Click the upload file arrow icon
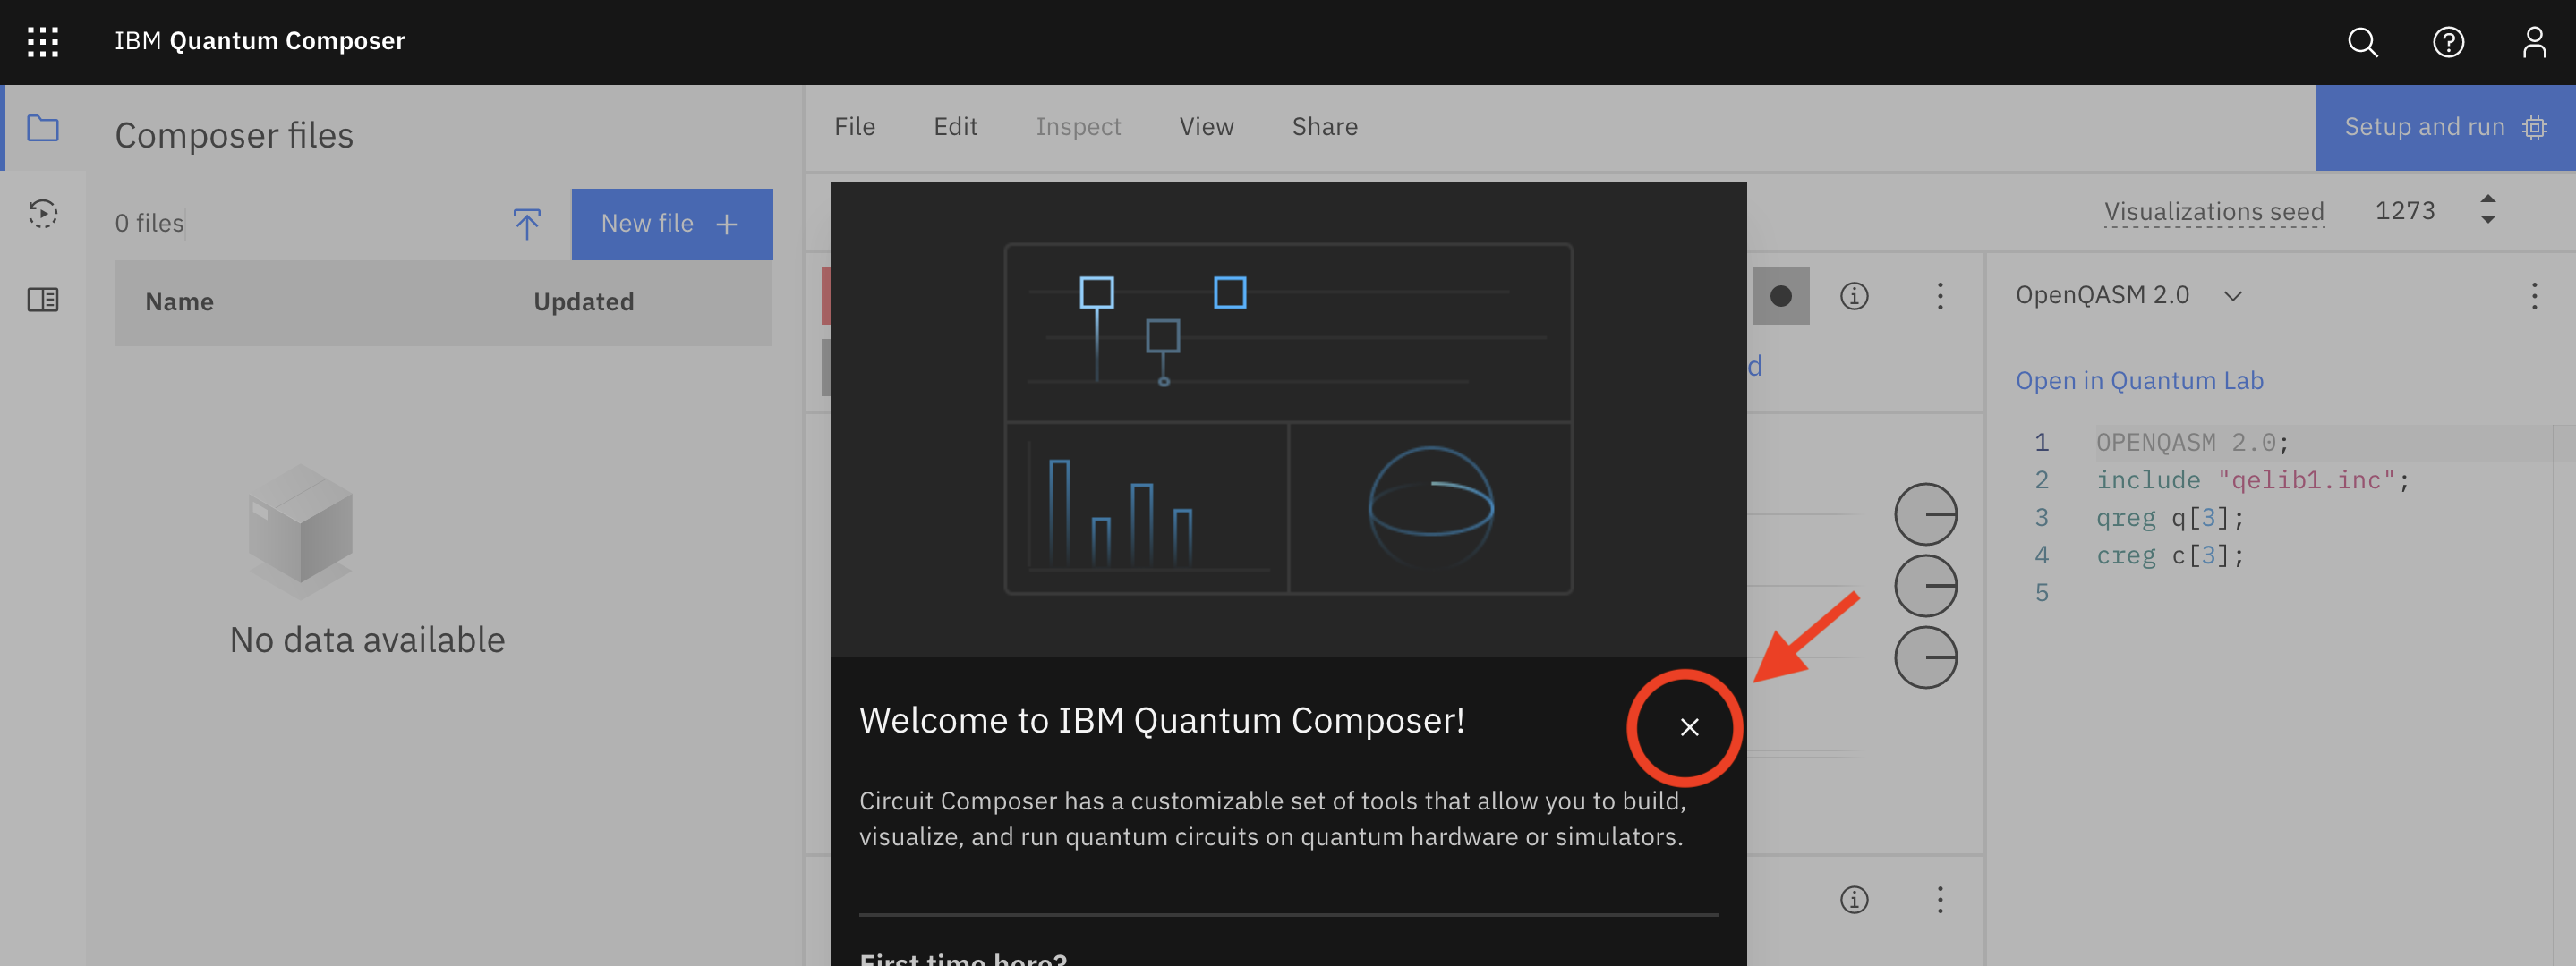This screenshot has width=2576, height=966. click(x=527, y=224)
